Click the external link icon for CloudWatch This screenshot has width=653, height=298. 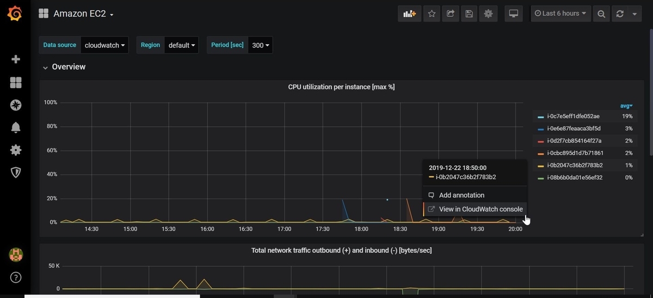[x=431, y=209]
